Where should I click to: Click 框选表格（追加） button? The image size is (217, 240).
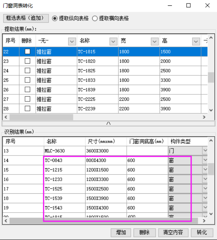point(26,18)
